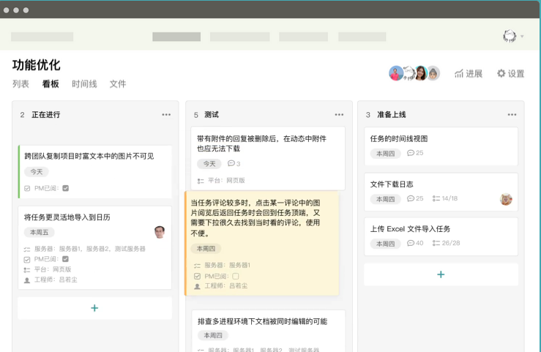Click 服务器: 服务器1 field on yellow card
541x352 pixels.
pyautogui.click(x=222, y=265)
